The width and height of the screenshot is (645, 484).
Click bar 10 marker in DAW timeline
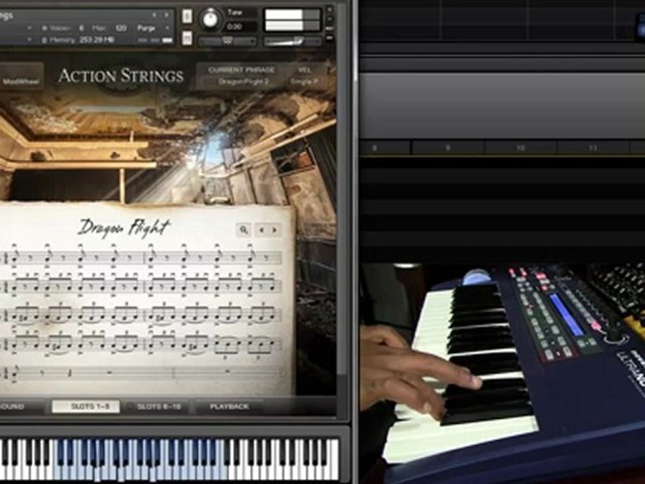pyautogui.click(x=521, y=147)
